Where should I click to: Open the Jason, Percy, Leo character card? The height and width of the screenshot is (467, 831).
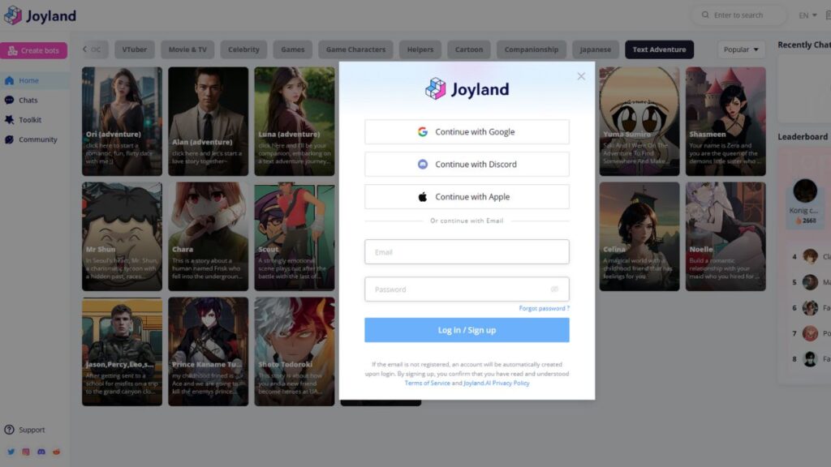point(122,352)
